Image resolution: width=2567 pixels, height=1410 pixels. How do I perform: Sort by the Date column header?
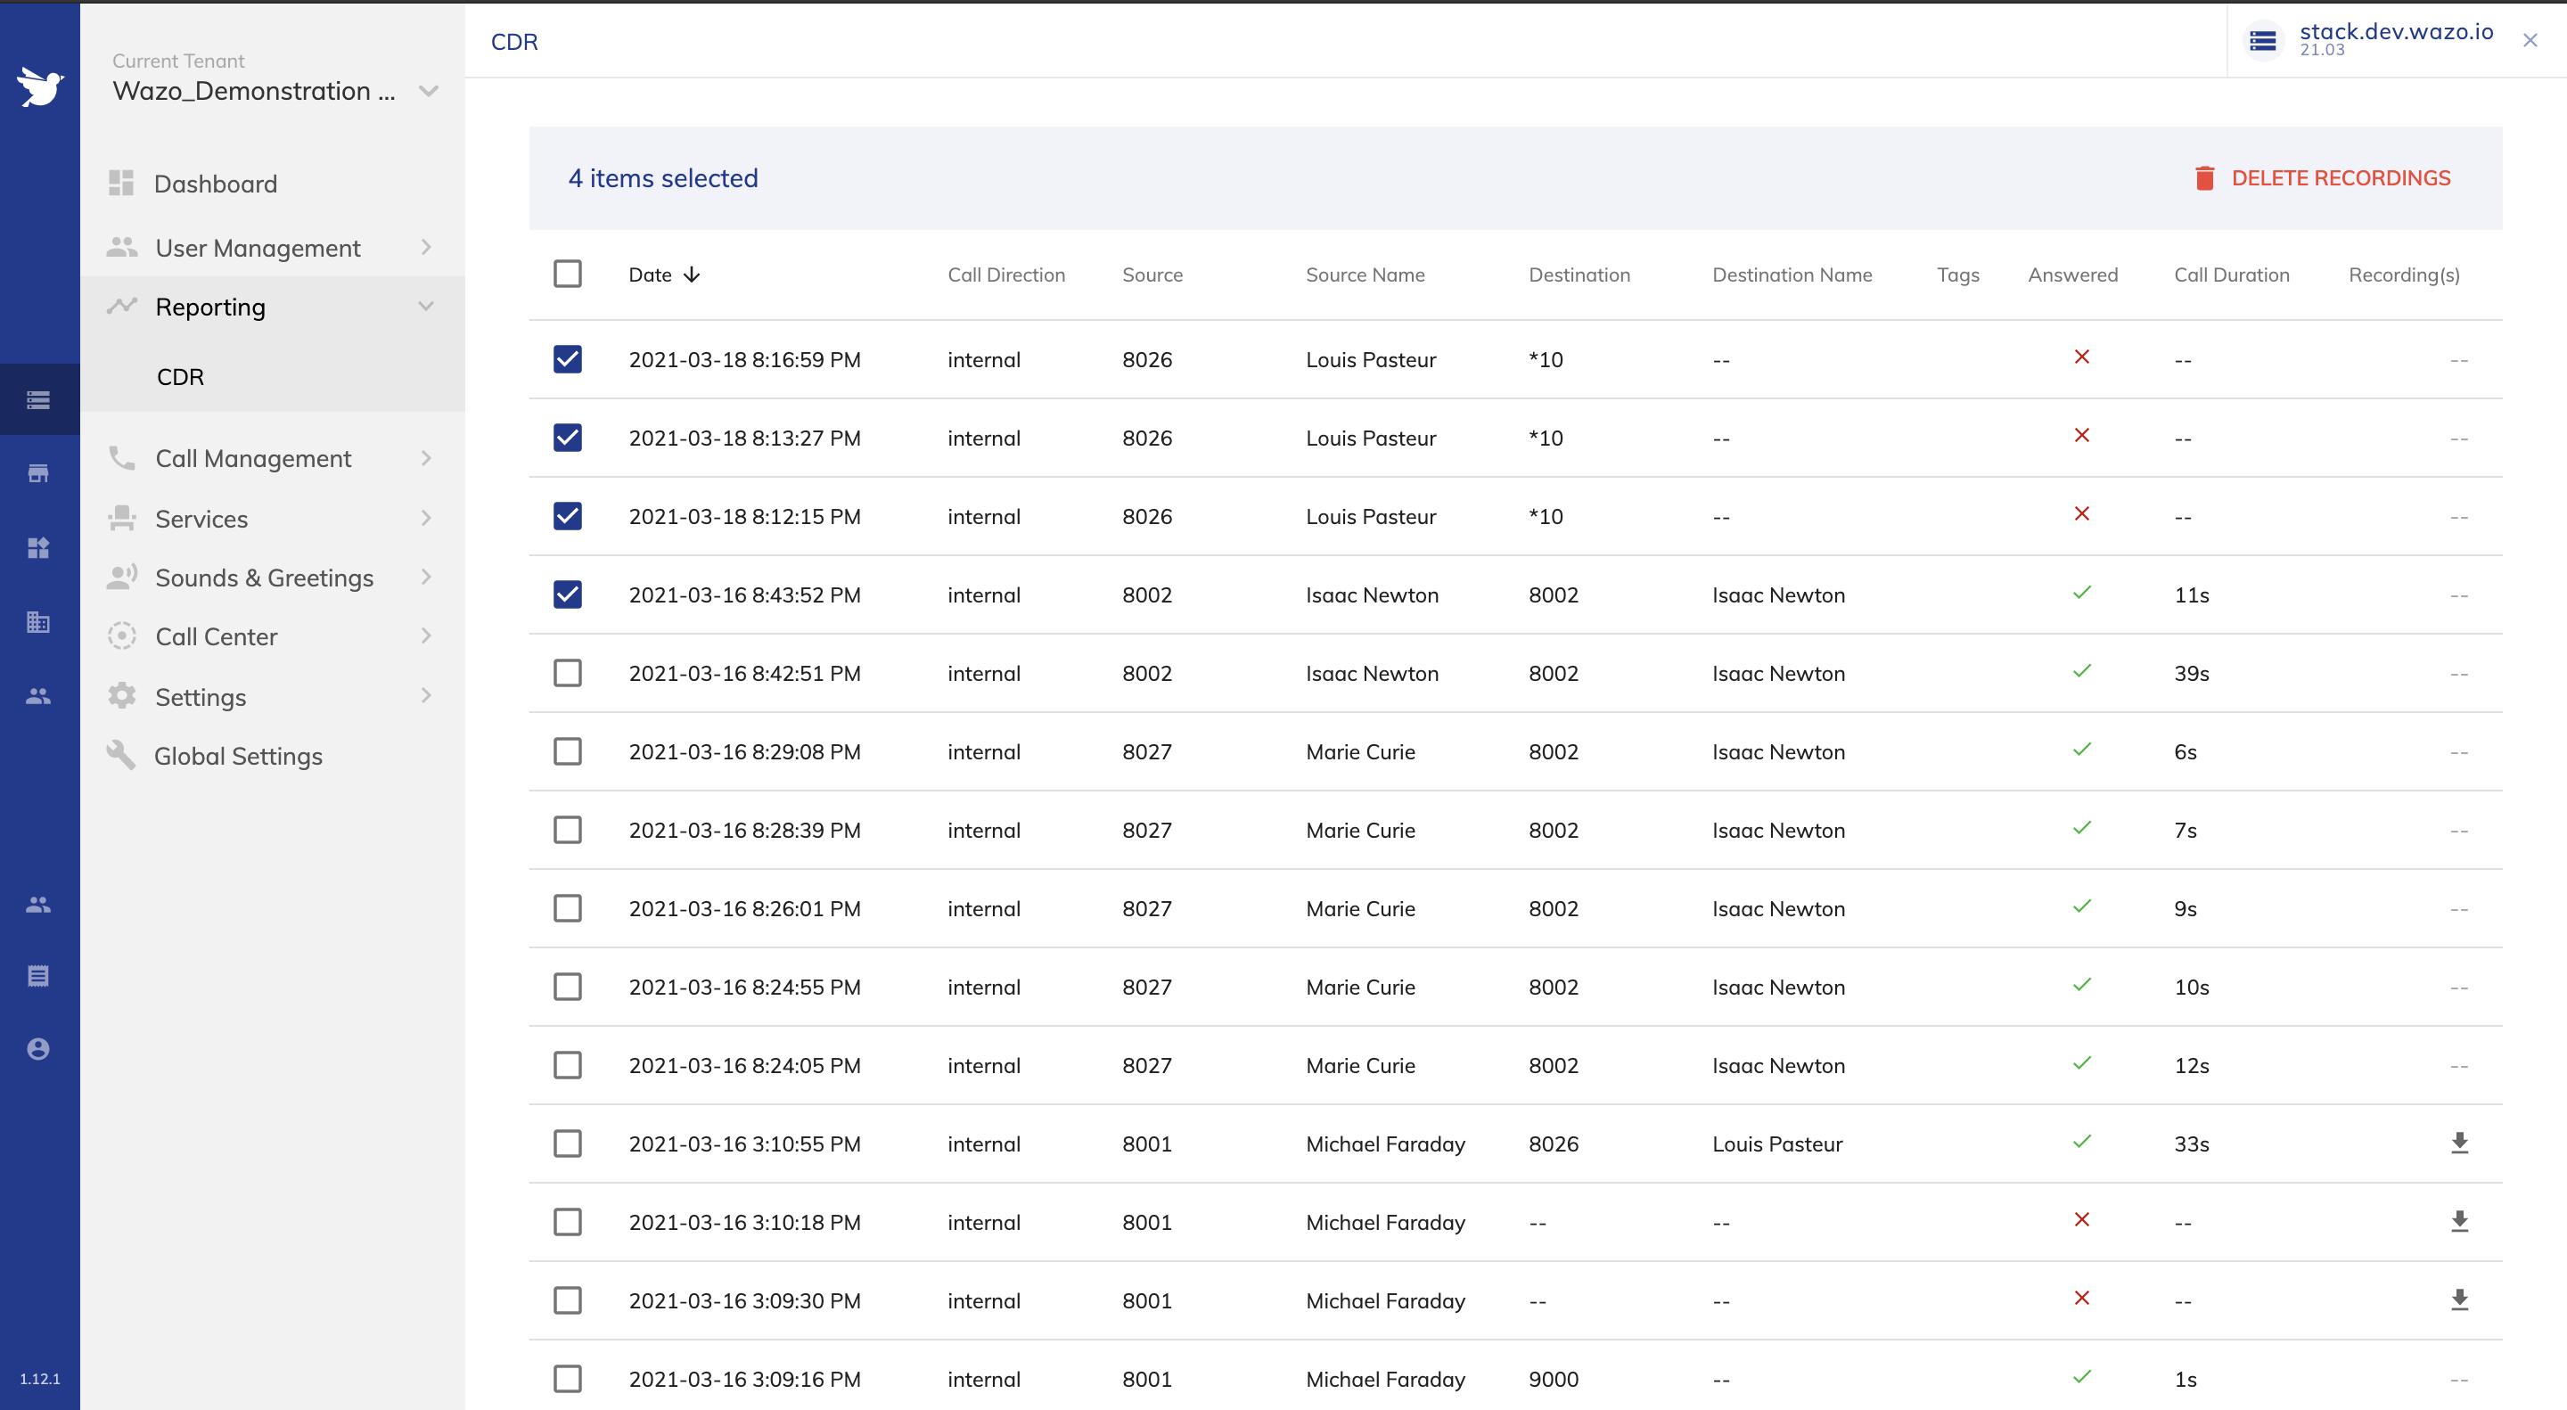(x=650, y=275)
